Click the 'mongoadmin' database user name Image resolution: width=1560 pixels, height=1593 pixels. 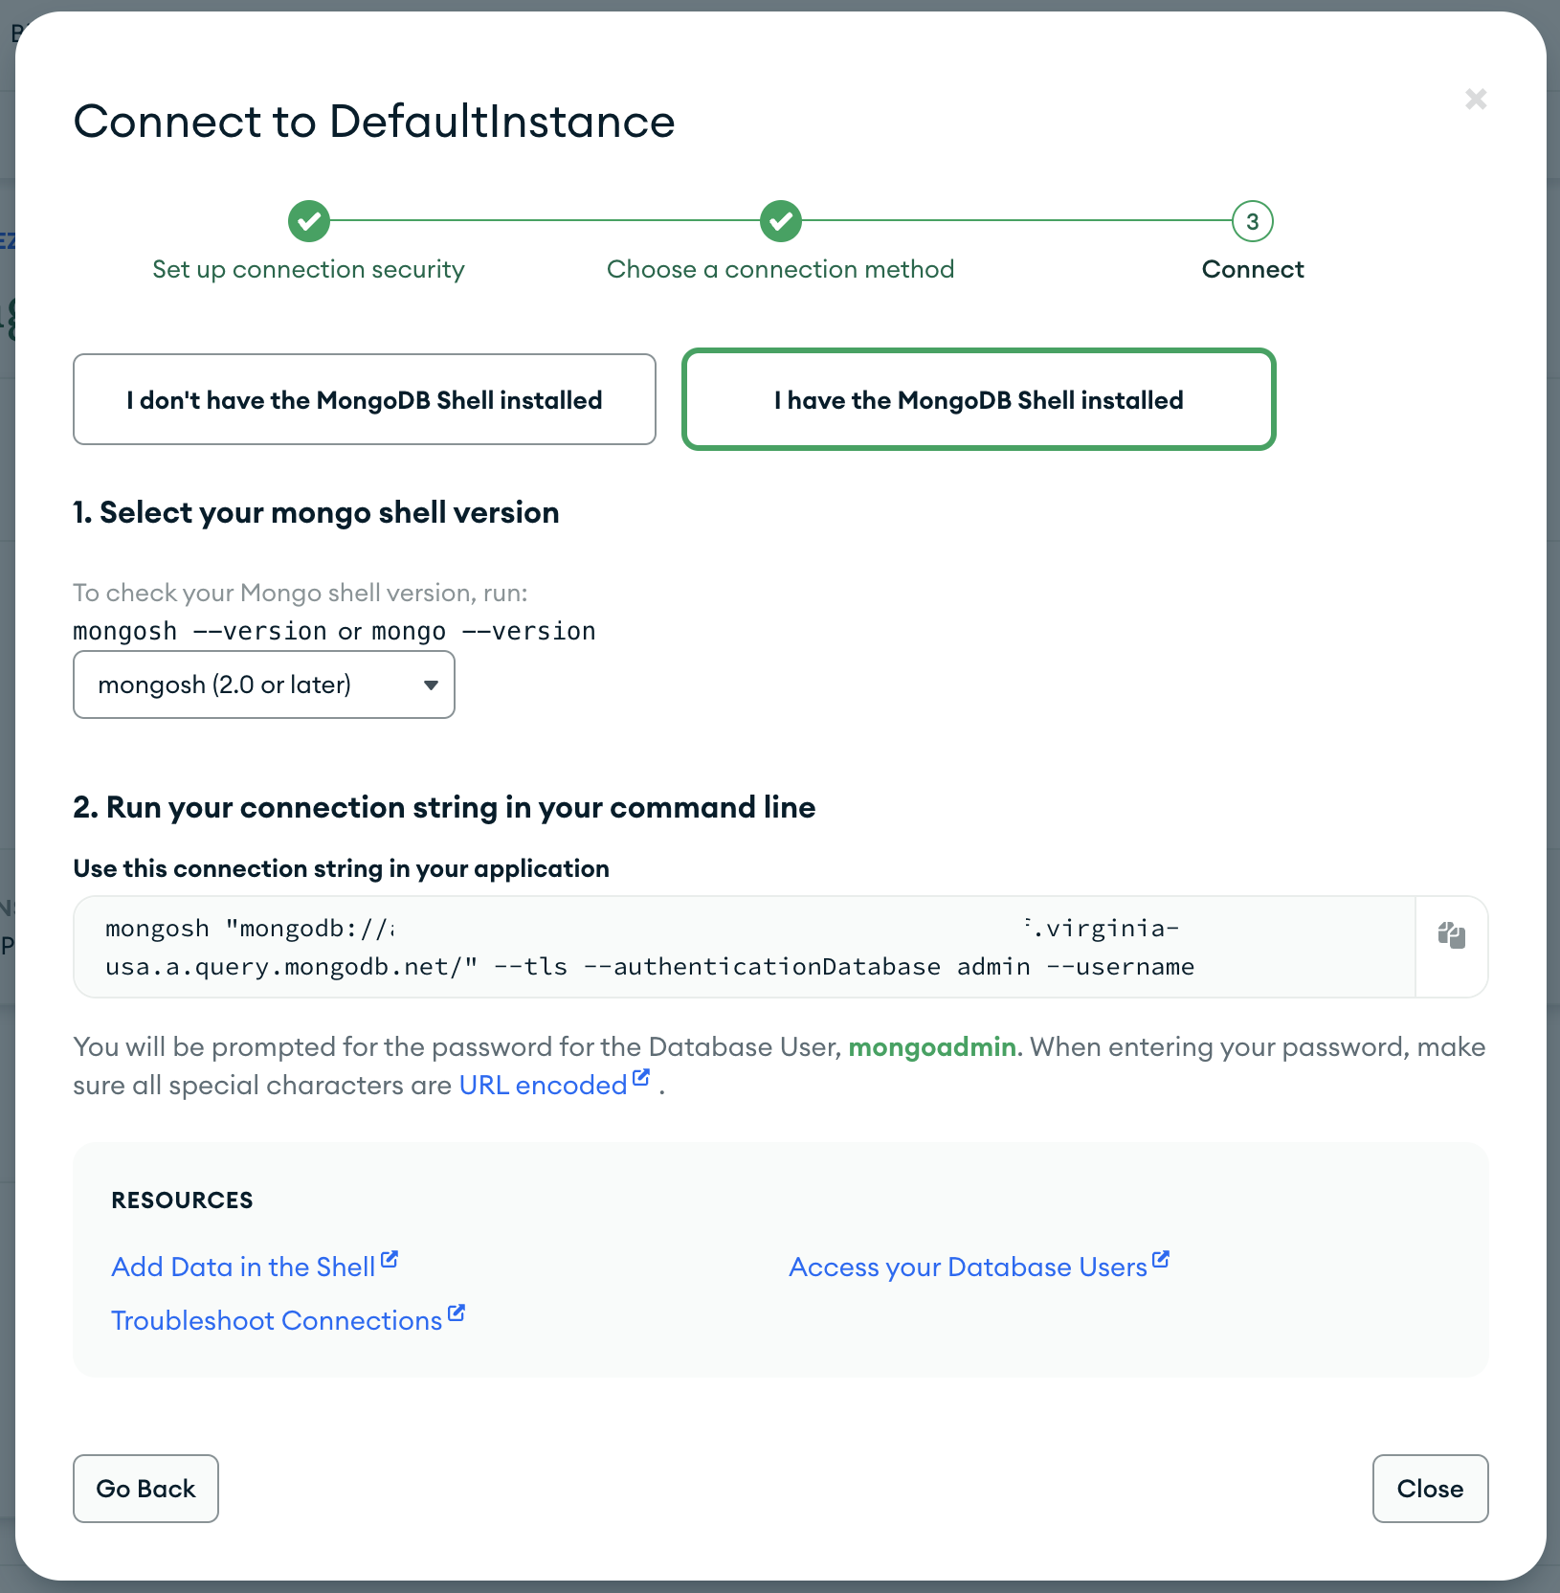pyautogui.click(x=932, y=1046)
